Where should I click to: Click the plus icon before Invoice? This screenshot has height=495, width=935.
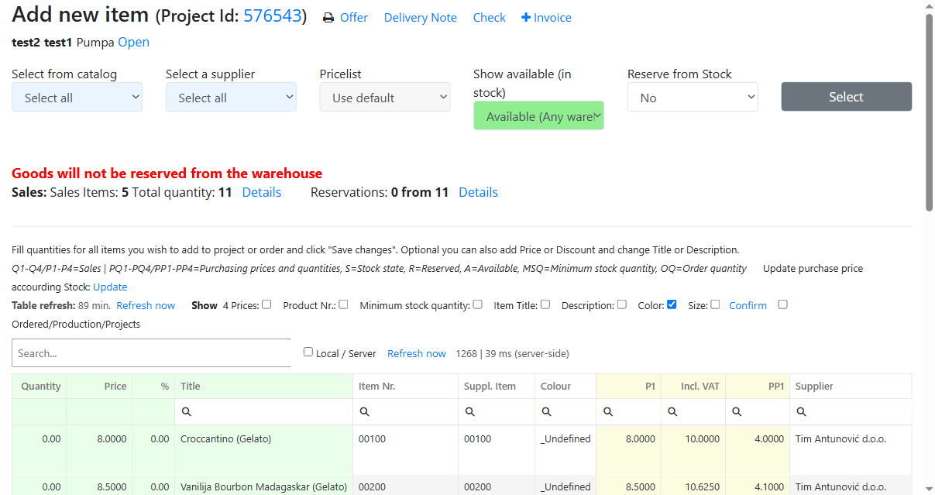click(526, 18)
